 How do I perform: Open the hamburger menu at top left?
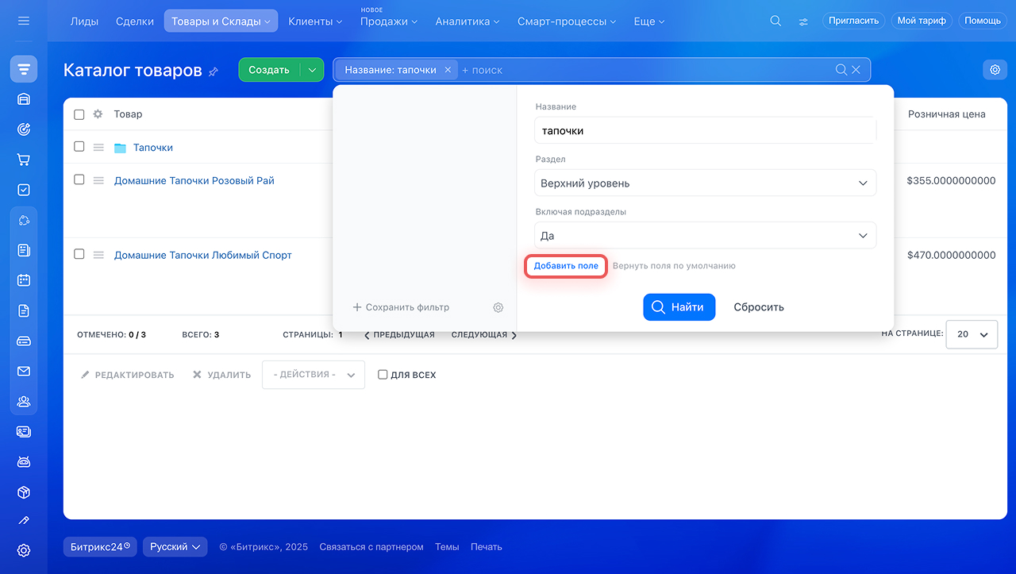coord(23,21)
